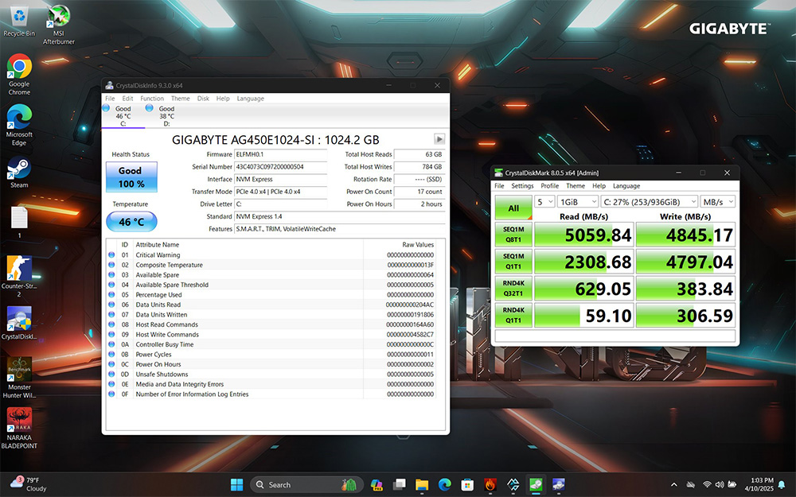The image size is (796, 497).
Task: Select the Data Units Written attribute row
Action: pos(271,314)
